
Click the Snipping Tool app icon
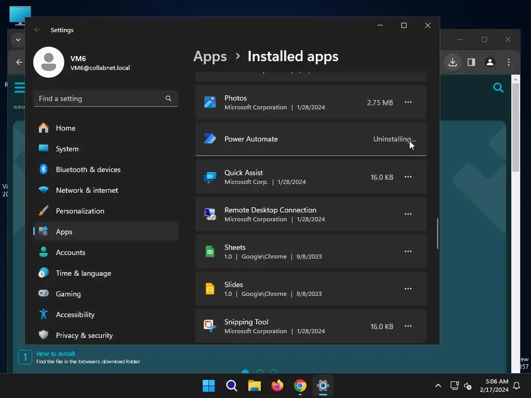coord(210,326)
